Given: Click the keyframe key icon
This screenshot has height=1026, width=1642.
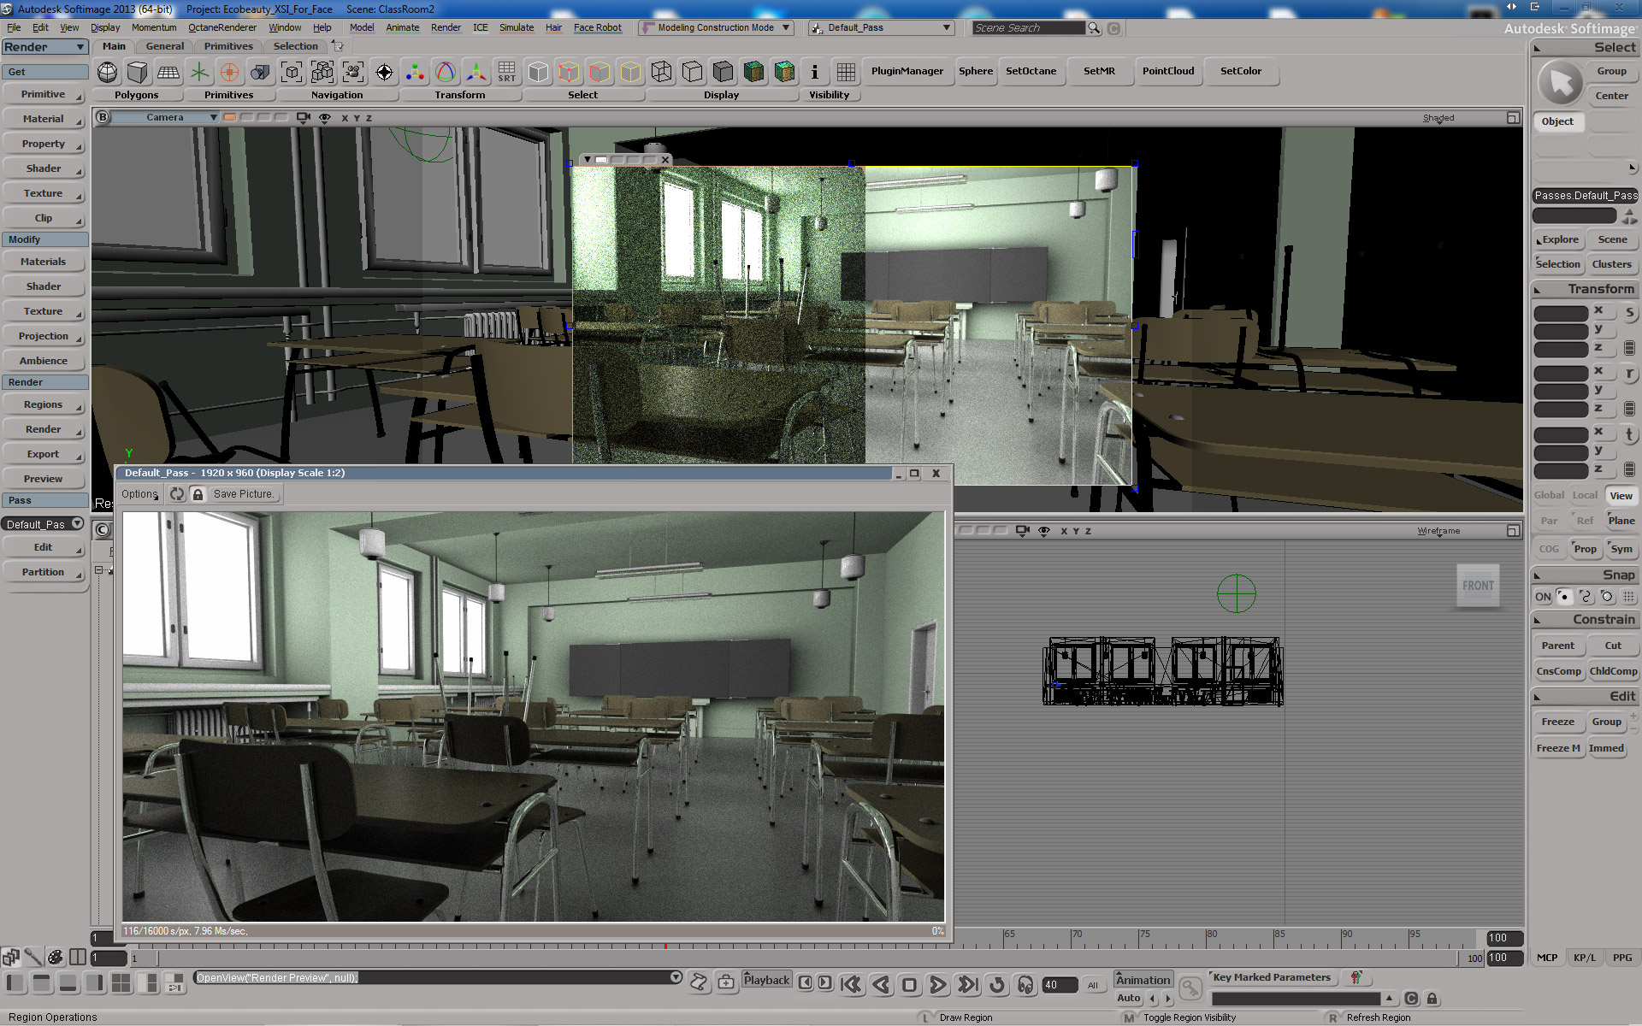Looking at the screenshot, I should tap(1190, 989).
